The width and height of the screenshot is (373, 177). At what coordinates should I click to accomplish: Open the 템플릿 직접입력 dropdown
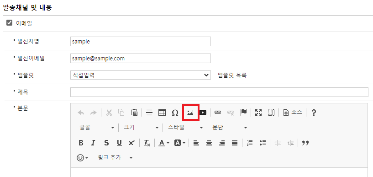click(141, 75)
